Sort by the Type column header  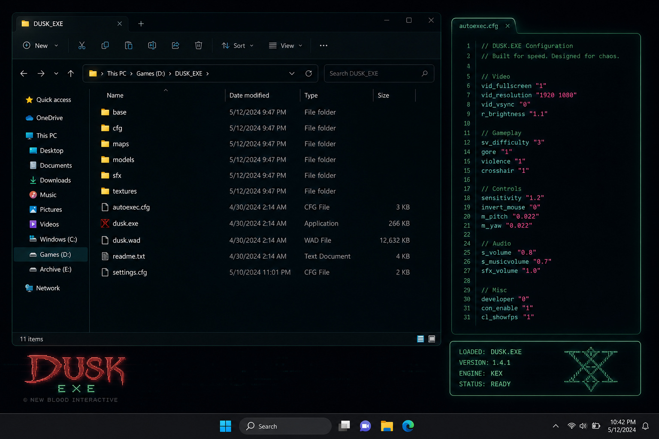(311, 95)
